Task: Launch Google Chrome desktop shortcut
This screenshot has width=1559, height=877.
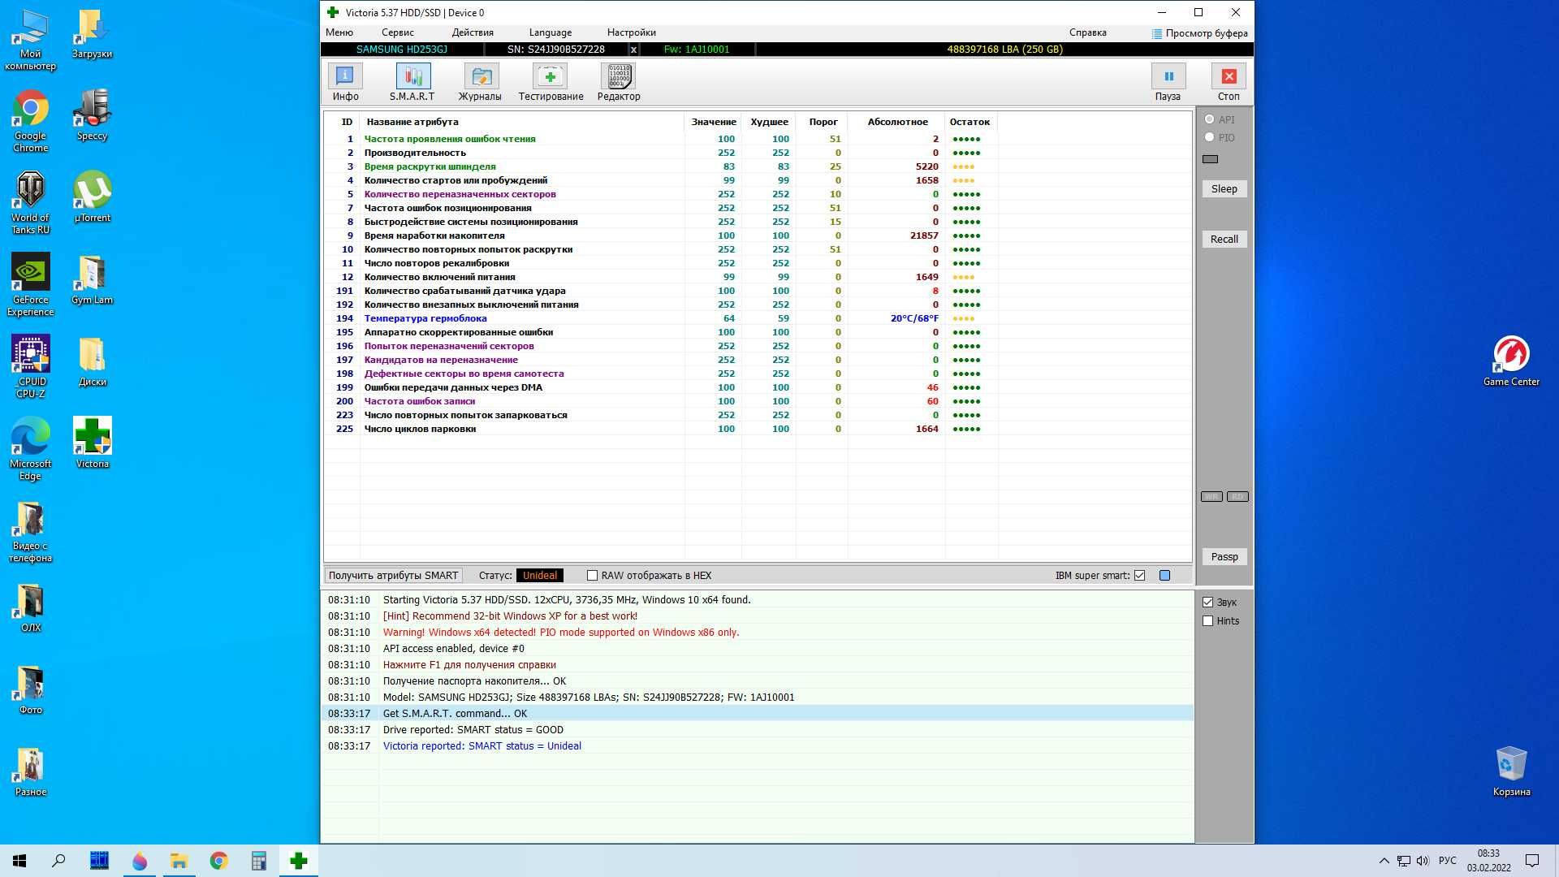Action: 31,121
